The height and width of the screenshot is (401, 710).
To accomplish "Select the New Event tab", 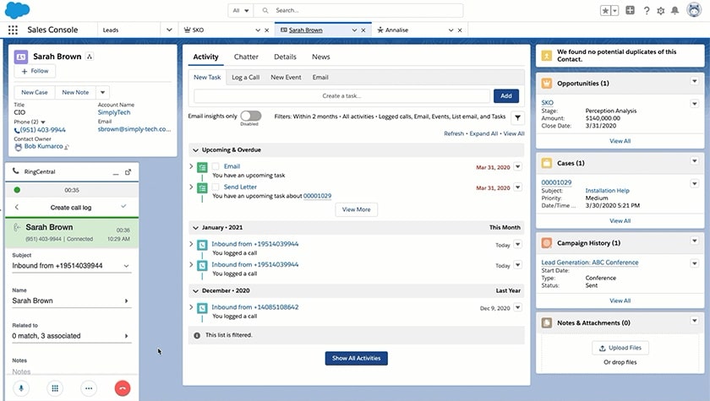I will tap(286, 78).
